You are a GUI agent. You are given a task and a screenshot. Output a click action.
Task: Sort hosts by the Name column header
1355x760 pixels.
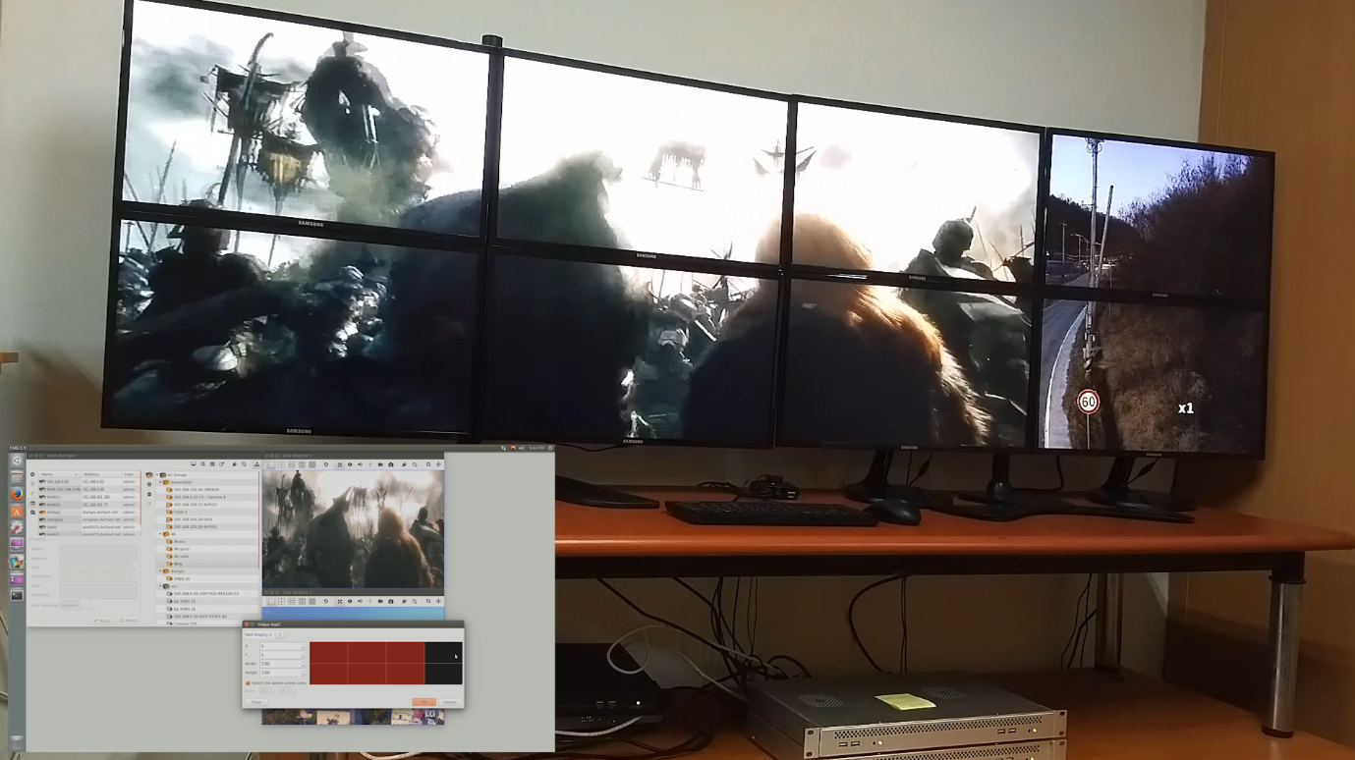coord(59,474)
